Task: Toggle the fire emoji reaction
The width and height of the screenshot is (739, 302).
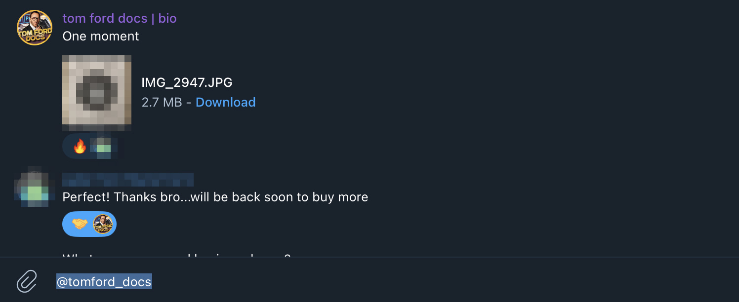Action: [x=80, y=146]
